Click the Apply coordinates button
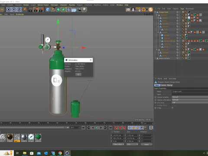The width and height of the screenshot is (208, 156). pyautogui.click(x=146, y=144)
